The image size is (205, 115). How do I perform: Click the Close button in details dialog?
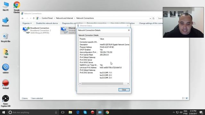pyautogui.click(x=124, y=90)
